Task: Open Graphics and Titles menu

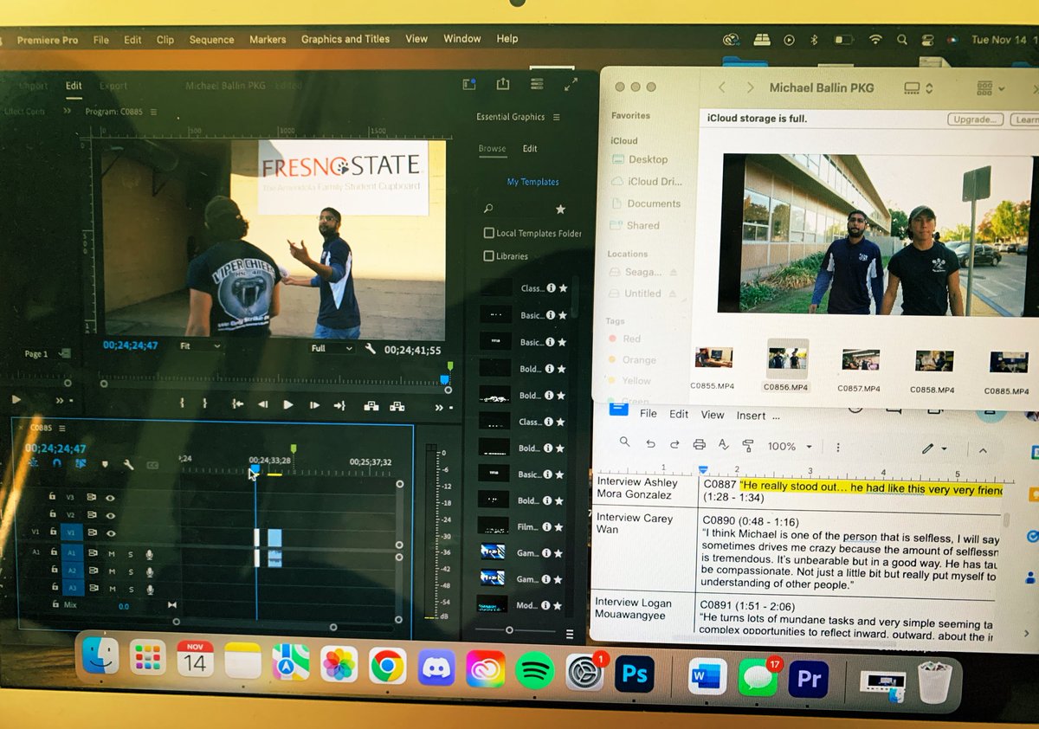Action: click(345, 39)
